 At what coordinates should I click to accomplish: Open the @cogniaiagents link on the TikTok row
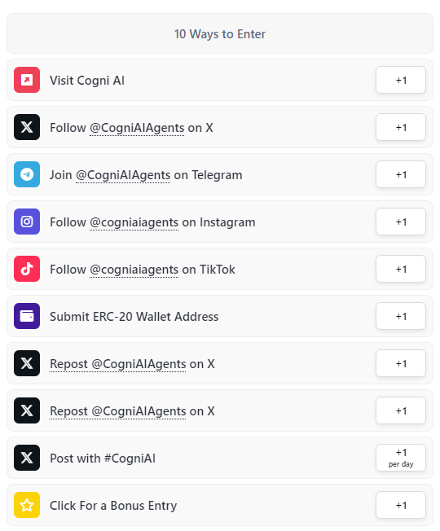click(134, 270)
